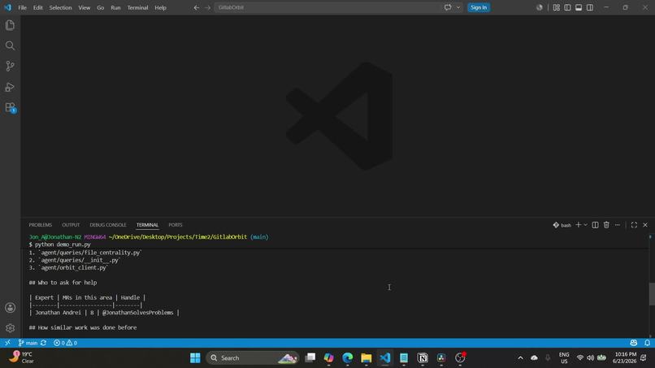Open the File menu
Image resolution: width=655 pixels, height=368 pixels.
click(22, 7)
